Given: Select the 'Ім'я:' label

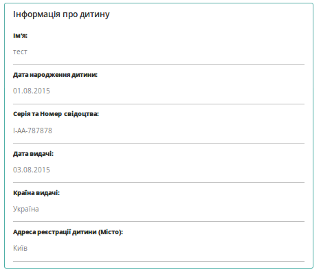Looking at the screenshot, I should tap(20, 36).
